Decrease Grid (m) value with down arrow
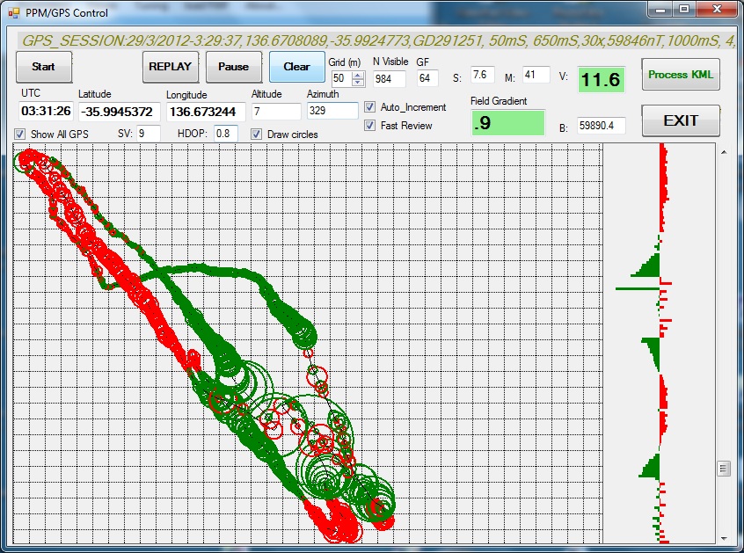 pos(358,83)
